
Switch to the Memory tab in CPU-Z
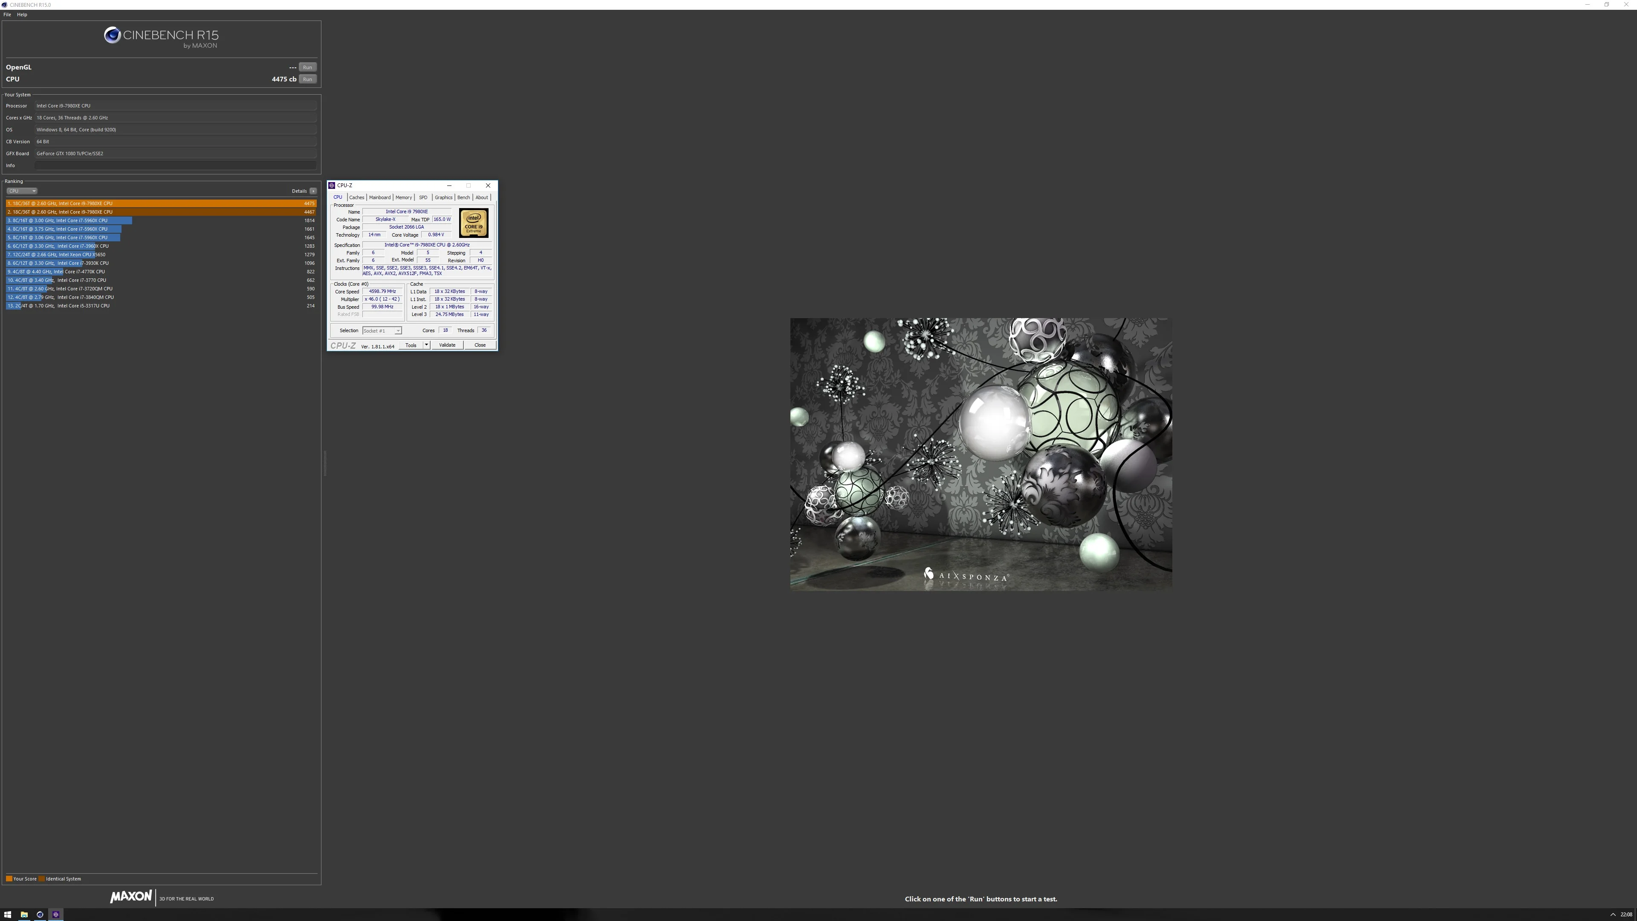click(404, 198)
